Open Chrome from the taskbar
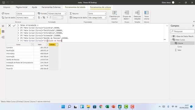Image resolution: width=195 pixels, height=110 pixels. [101, 107]
